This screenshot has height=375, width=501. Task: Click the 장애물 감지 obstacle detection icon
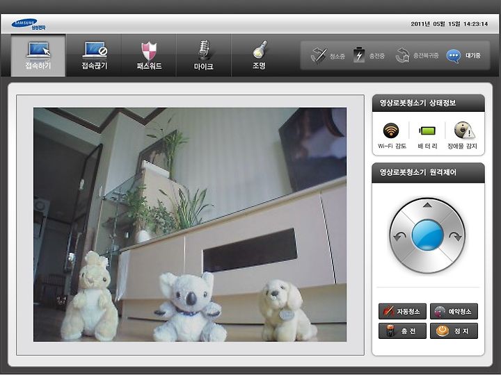(464, 131)
